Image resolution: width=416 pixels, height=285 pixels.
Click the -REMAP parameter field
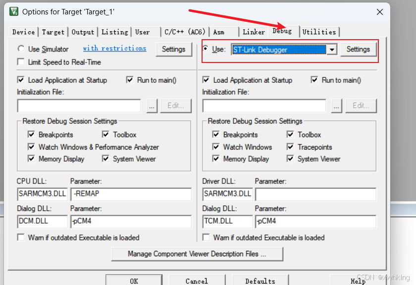[x=131, y=194]
